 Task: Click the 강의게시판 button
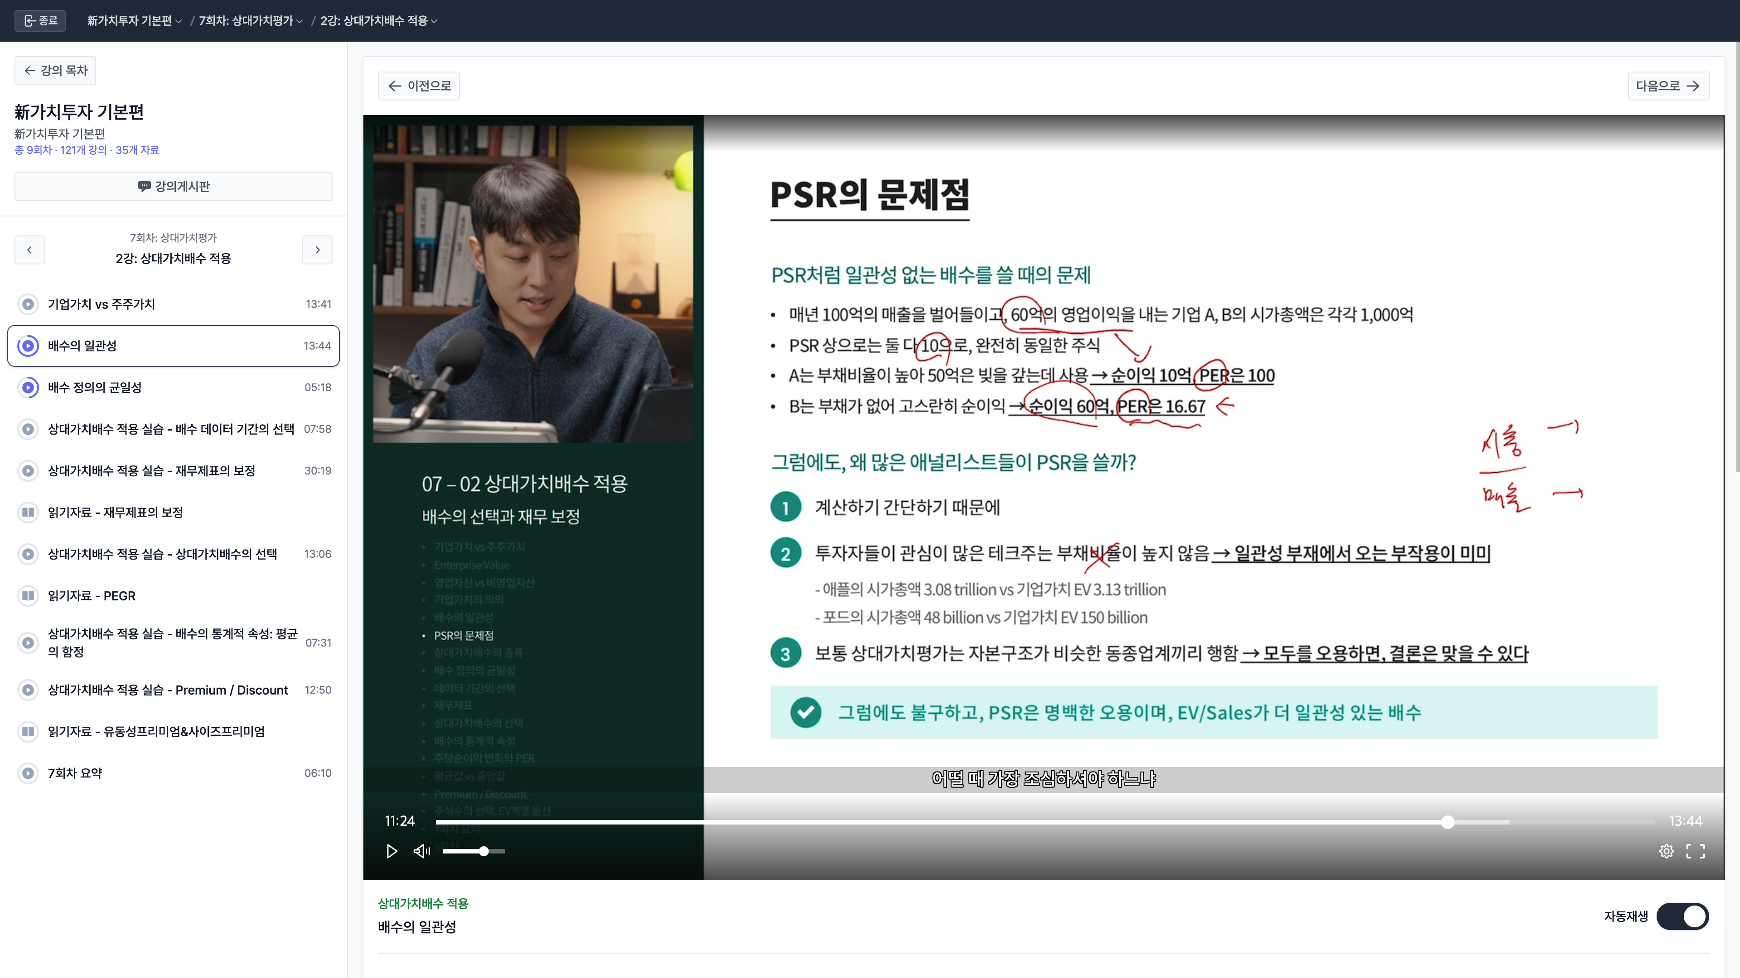pyautogui.click(x=174, y=186)
